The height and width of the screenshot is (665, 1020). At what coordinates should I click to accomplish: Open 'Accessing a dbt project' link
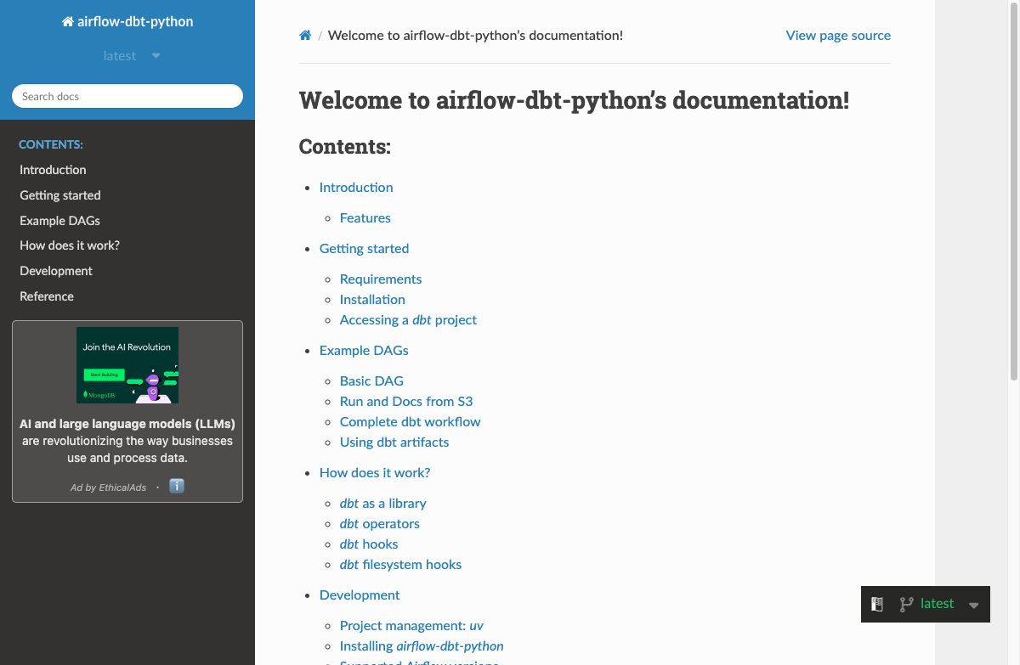[x=408, y=320]
